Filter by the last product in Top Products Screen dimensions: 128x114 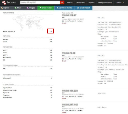coord(8,98)
